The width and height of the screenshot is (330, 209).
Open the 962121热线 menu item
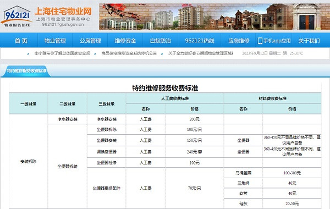(200, 41)
